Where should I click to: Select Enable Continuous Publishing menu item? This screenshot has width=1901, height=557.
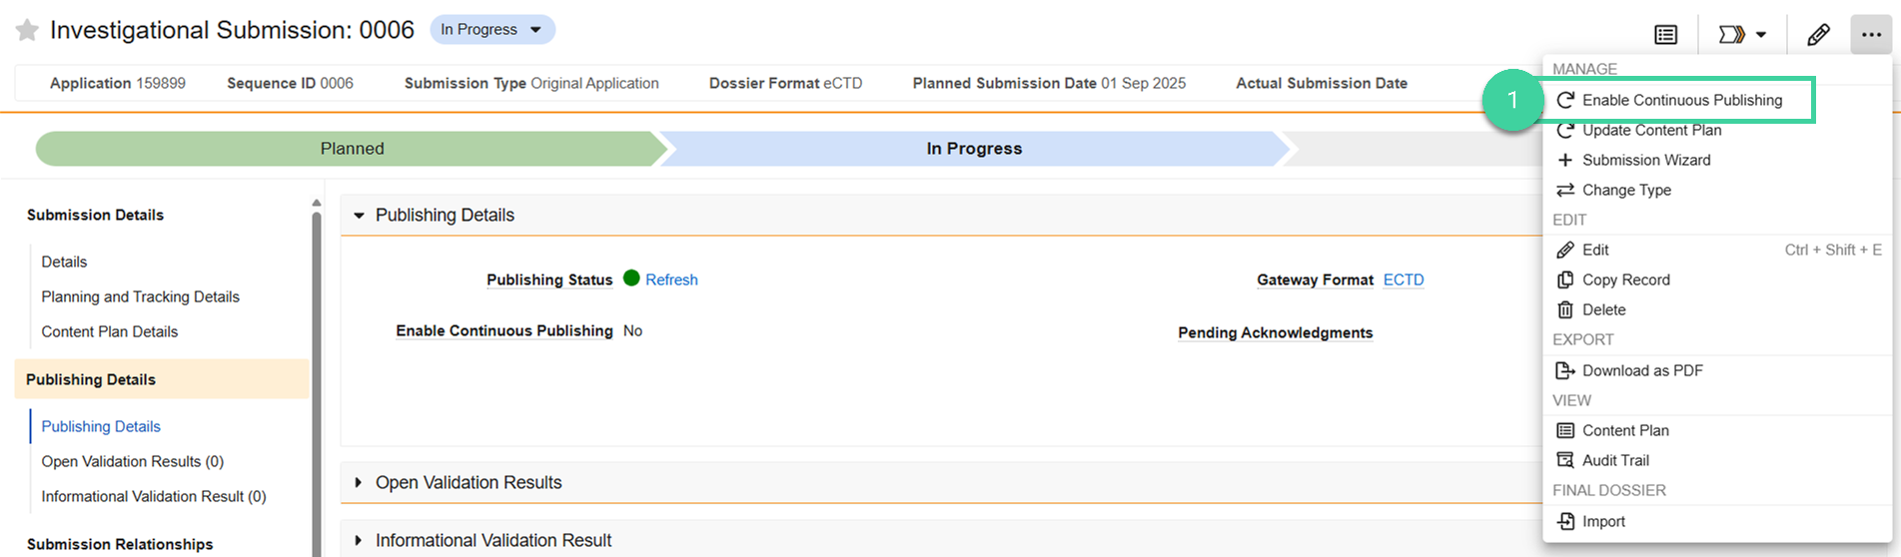pos(1681,100)
